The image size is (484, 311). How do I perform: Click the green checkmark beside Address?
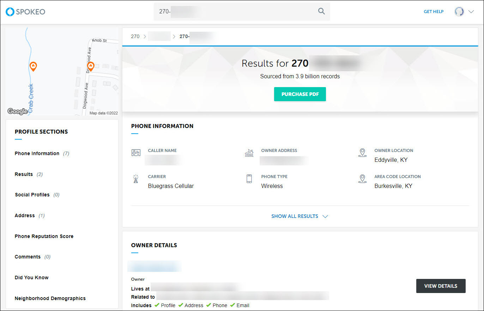click(181, 305)
